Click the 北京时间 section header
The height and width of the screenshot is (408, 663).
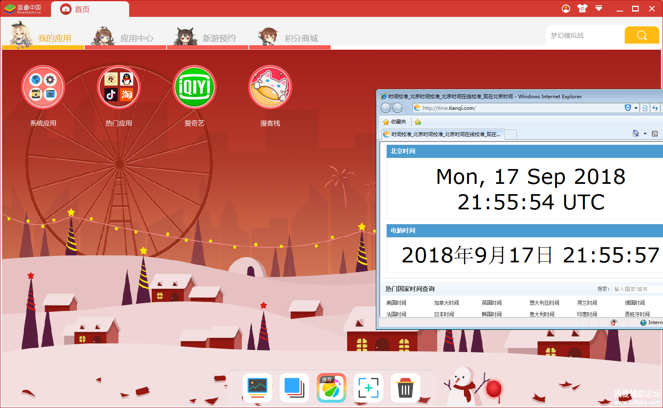pos(525,151)
